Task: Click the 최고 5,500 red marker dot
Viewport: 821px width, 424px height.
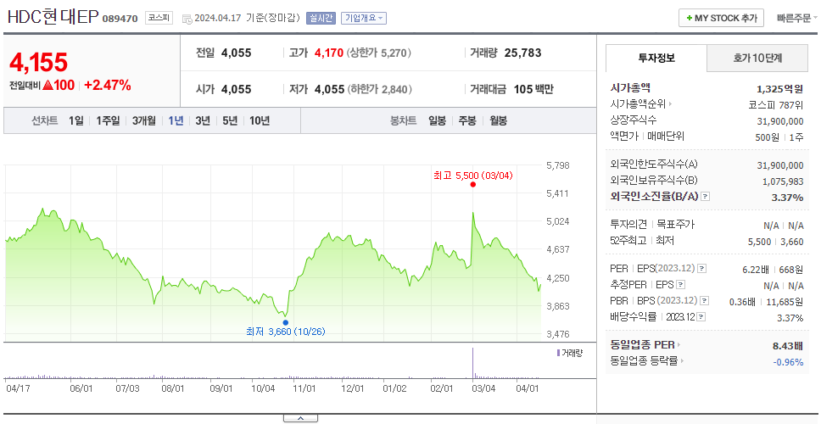Action: (x=472, y=184)
